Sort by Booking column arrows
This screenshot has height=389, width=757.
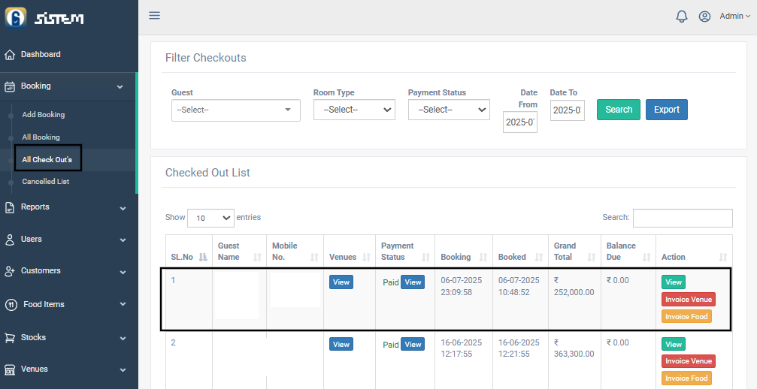point(483,258)
